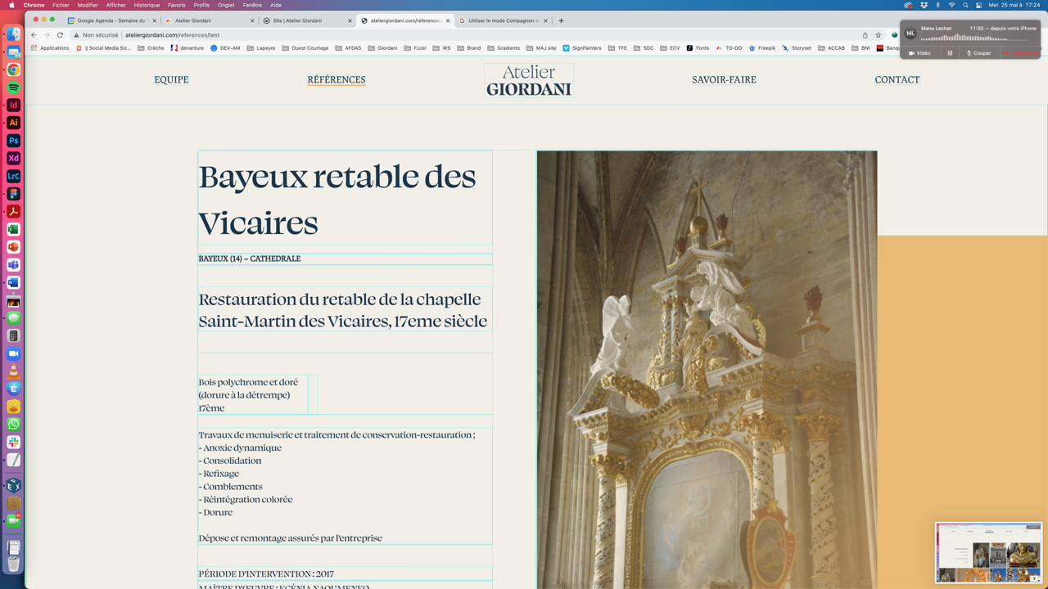Click the retable altar photo
This screenshot has width=1048, height=589.
tap(707, 370)
